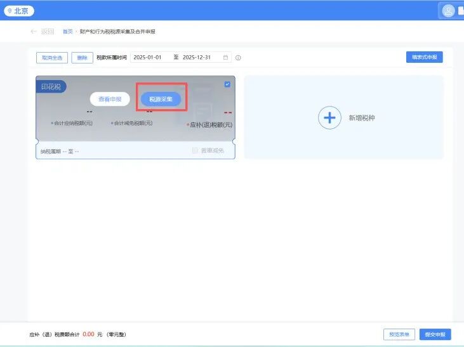The image size is (464, 347).
Task: Submit with the 提交申报 button
Action: (x=435, y=334)
